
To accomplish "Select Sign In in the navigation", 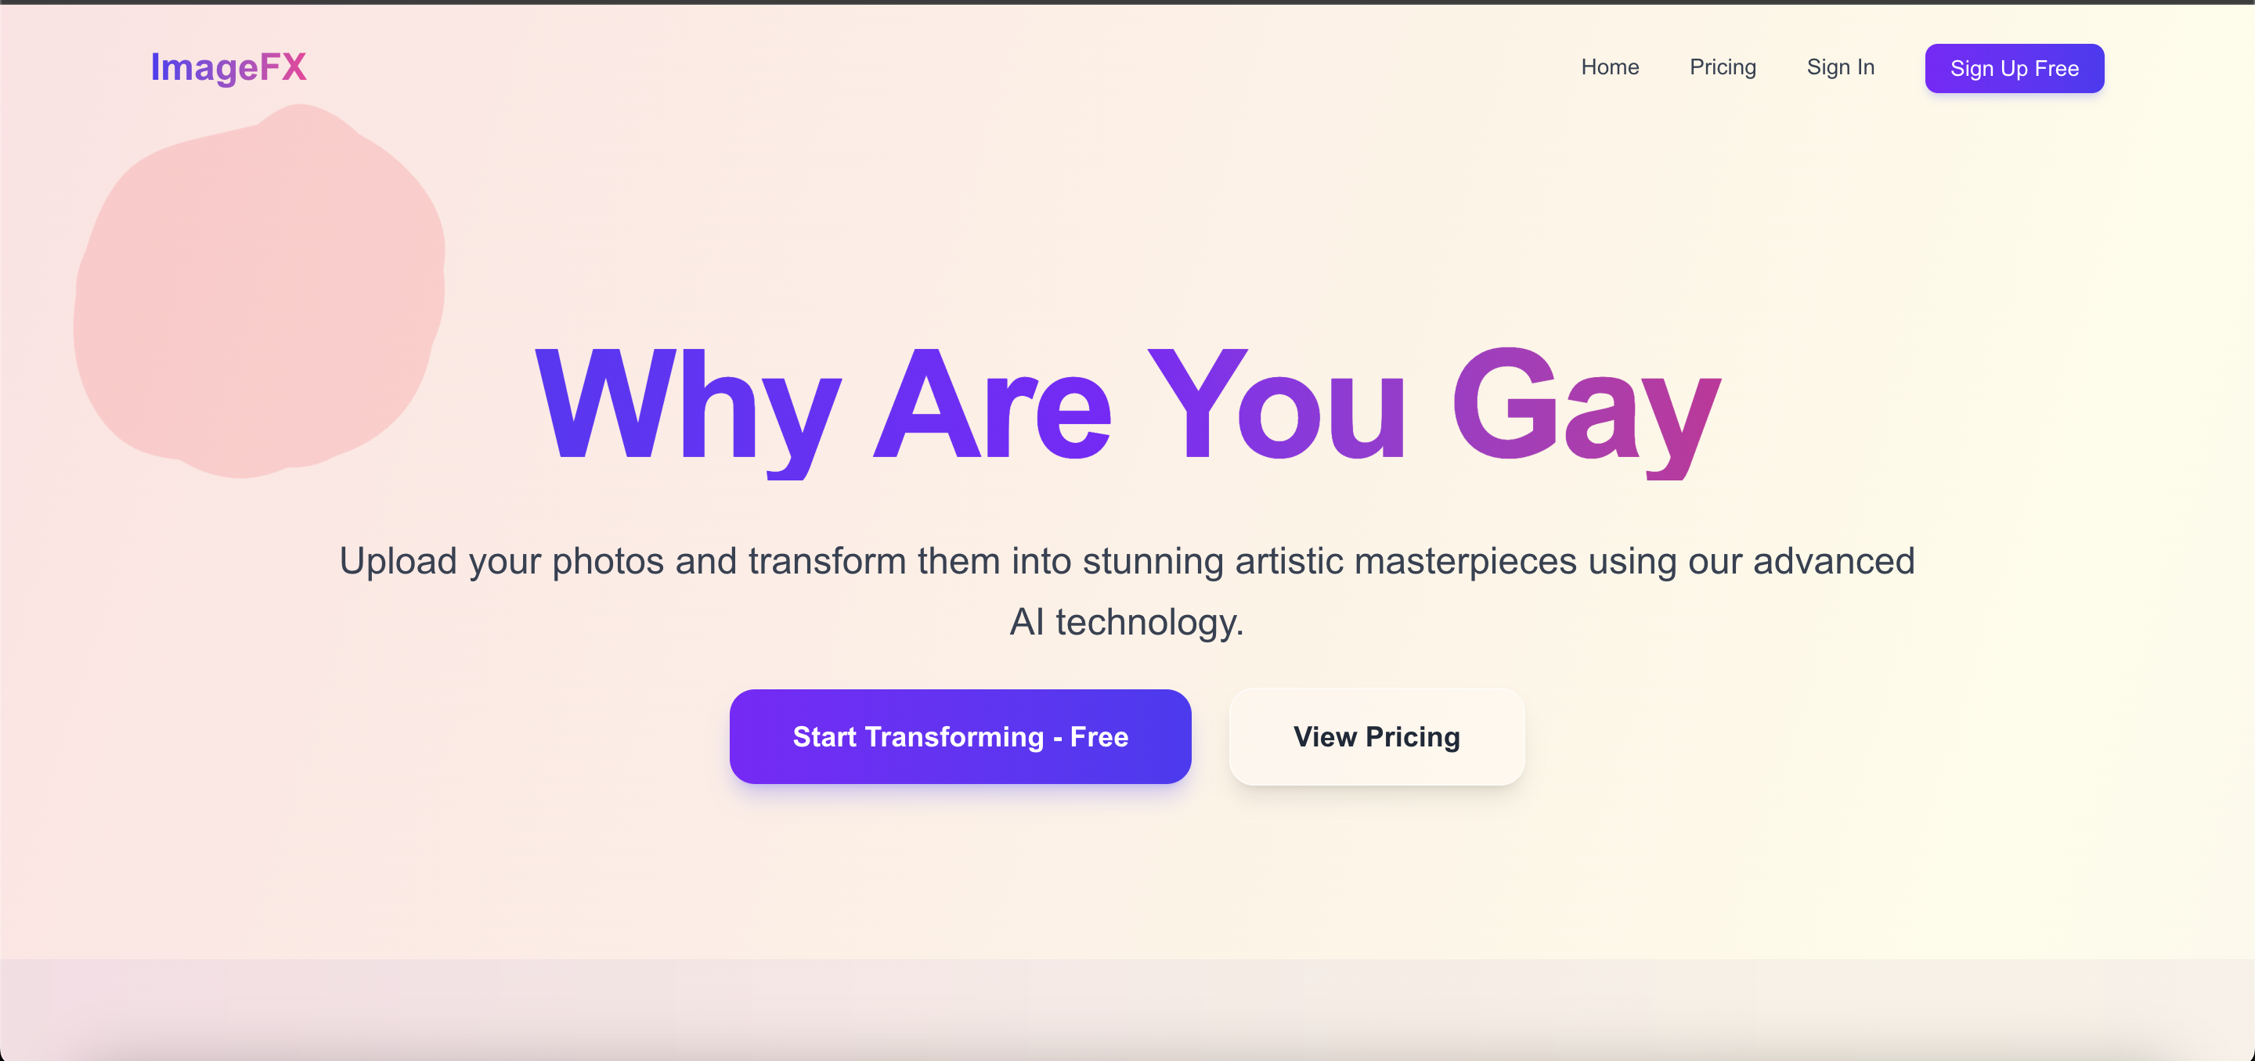I will tap(1840, 67).
